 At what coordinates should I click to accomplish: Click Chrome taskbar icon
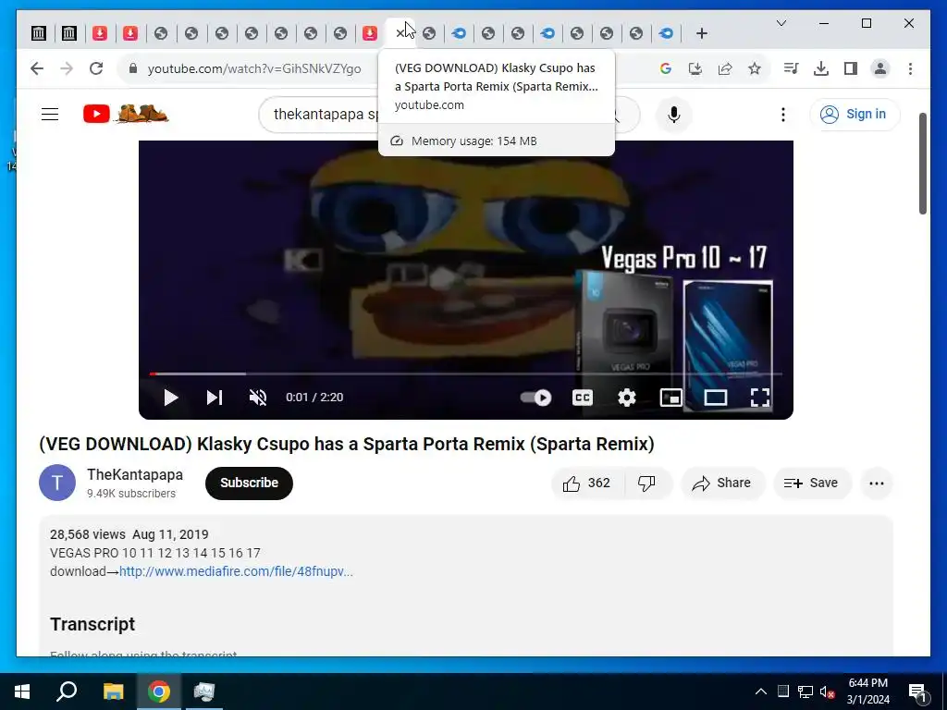pyautogui.click(x=159, y=692)
